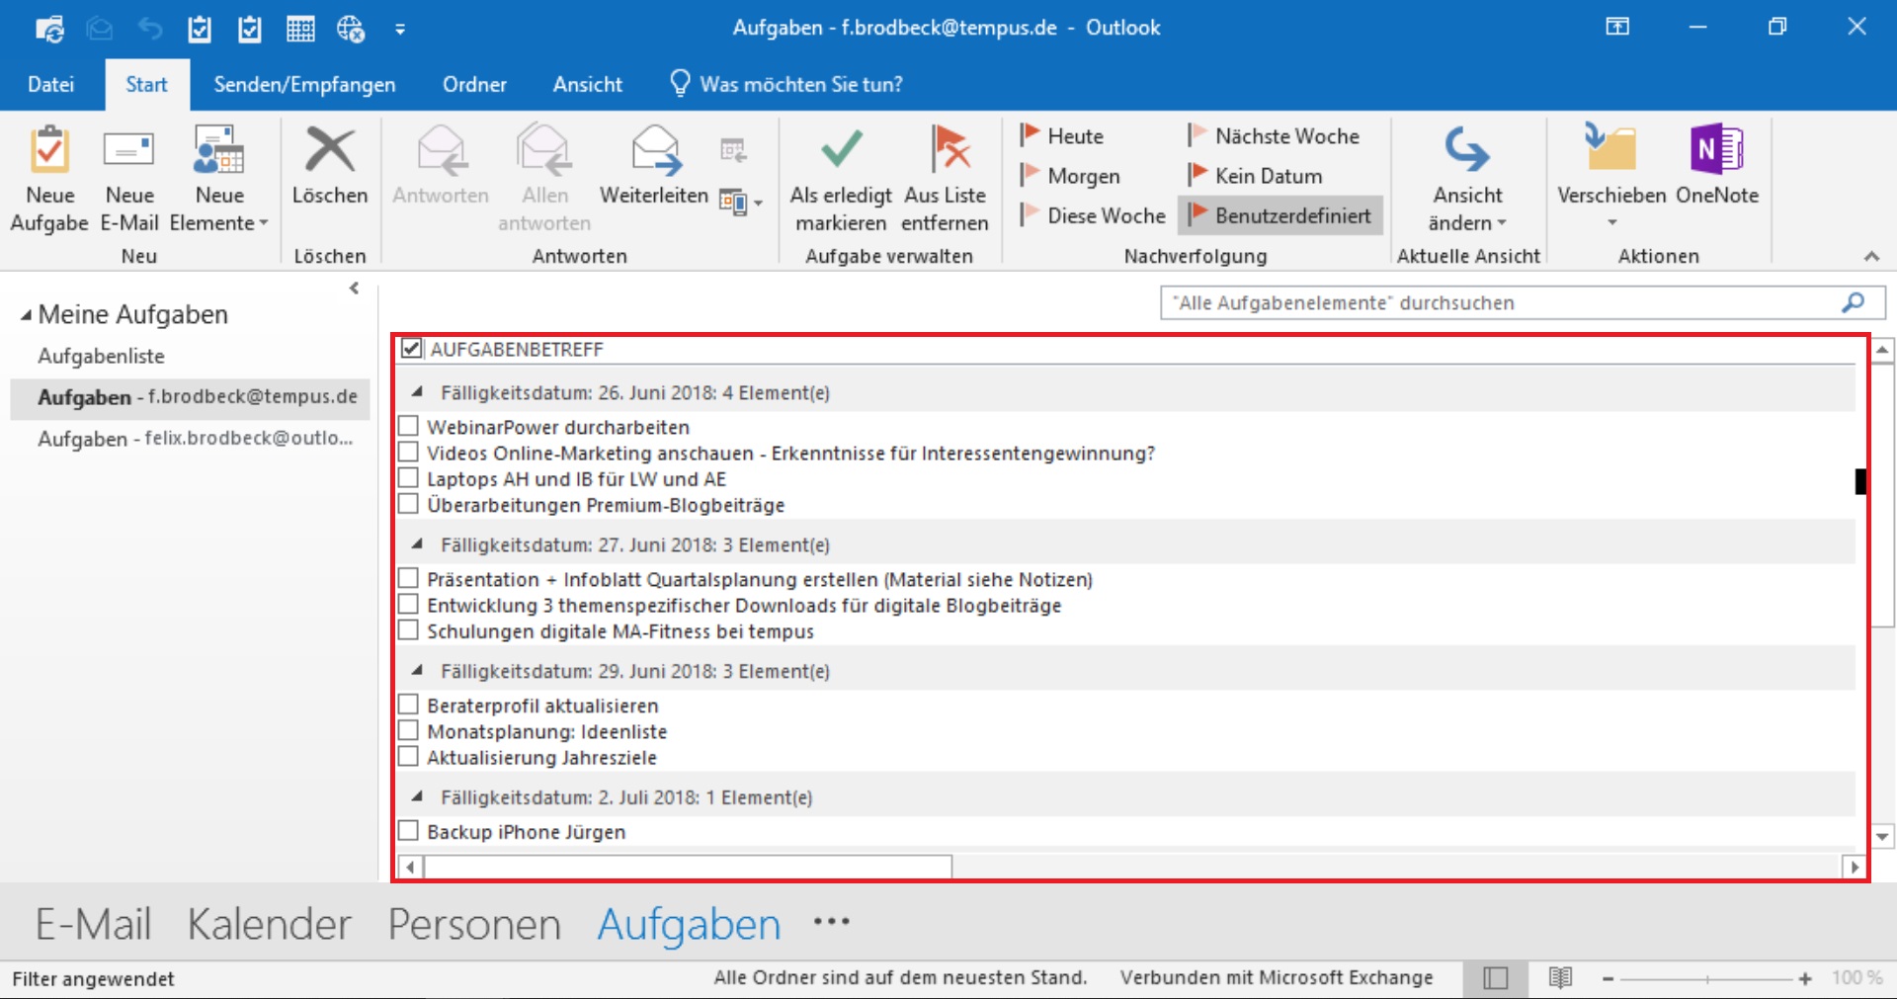Select Aufgaben - felix.brodbeck@outlo... folder
The width and height of the screenshot is (1897, 999).
196,438
